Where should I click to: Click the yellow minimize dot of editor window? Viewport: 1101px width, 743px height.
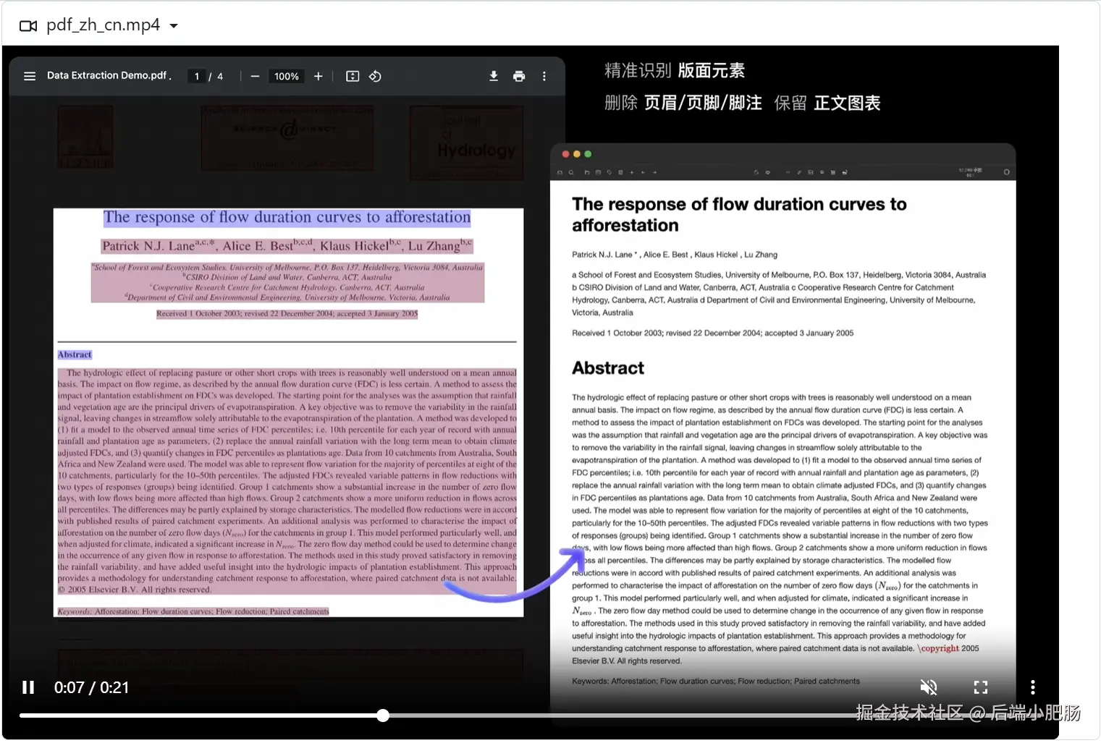tap(577, 154)
